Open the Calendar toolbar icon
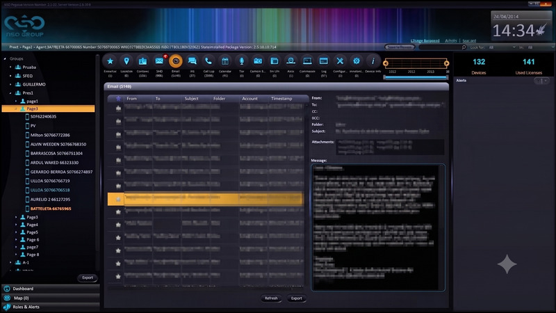Image resolution: width=556 pixels, height=313 pixels. [x=225, y=61]
